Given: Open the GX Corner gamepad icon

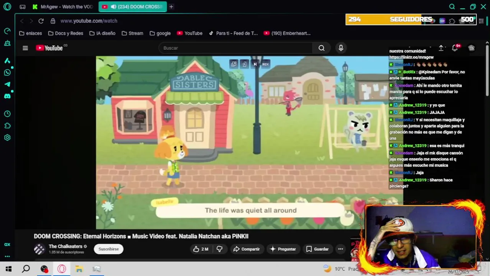Looking at the screenshot, I should [x=23, y=7].
